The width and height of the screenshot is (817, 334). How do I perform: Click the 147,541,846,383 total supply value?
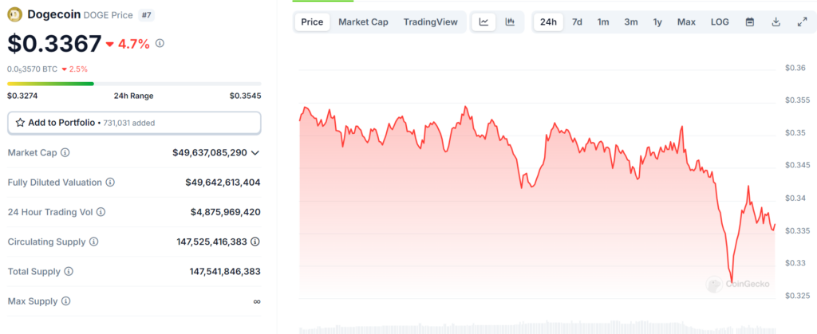(225, 271)
